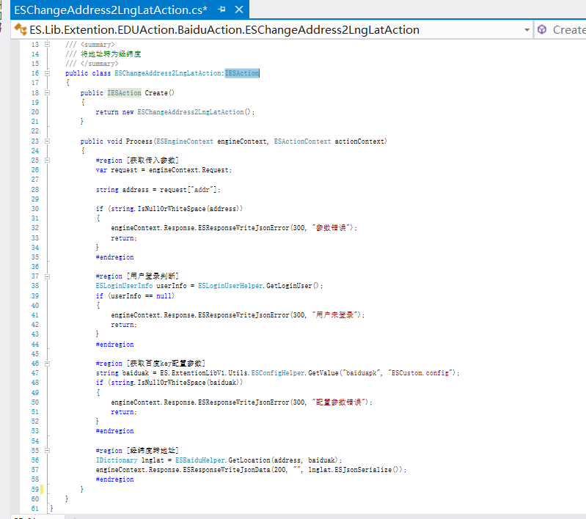586x519 pixels.
Task: Click the "ESCustom.config" string literal
Action: tap(422, 373)
